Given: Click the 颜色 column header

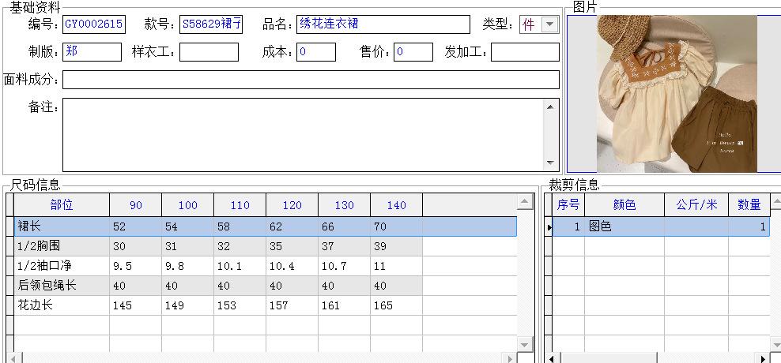Looking at the screenshot, I should click(624, 205).
